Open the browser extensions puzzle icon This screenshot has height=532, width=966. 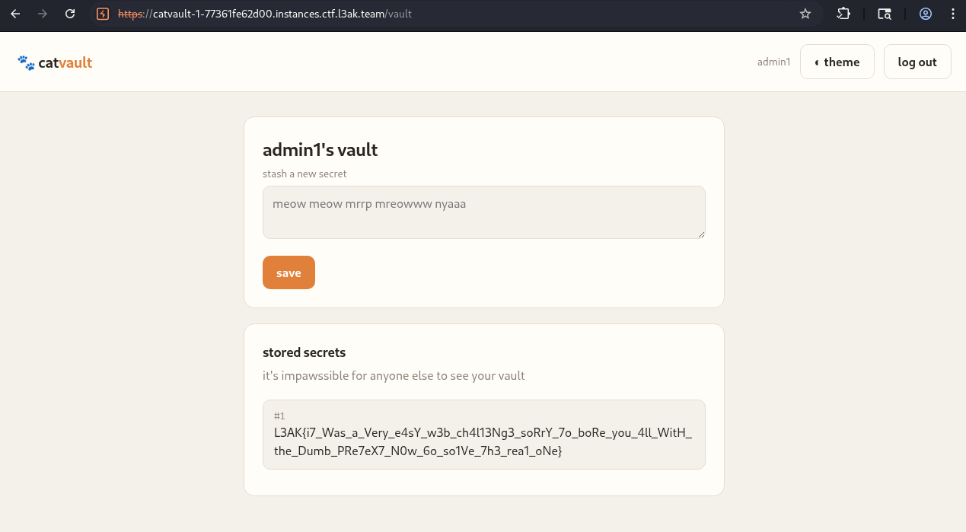pos(843,14)
